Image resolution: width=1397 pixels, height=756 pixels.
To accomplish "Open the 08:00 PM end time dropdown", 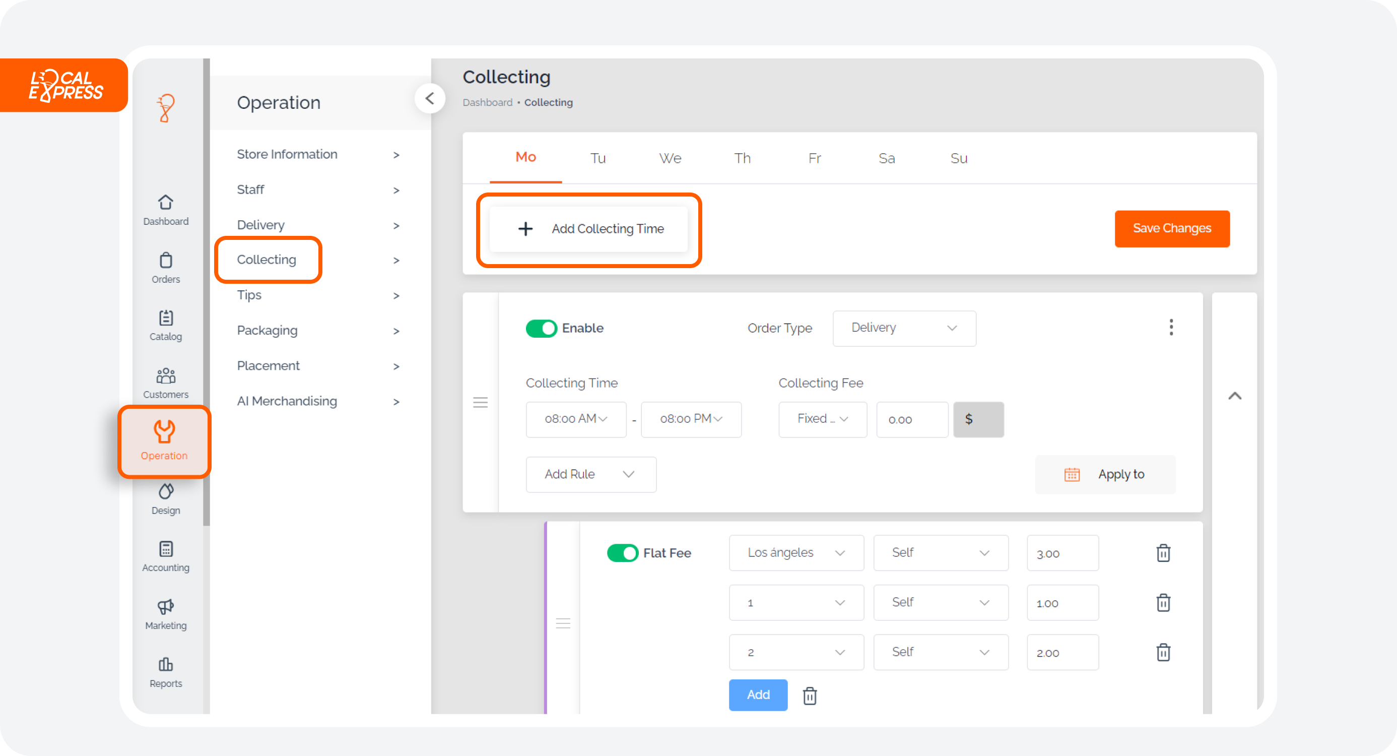I will [691, 419].
